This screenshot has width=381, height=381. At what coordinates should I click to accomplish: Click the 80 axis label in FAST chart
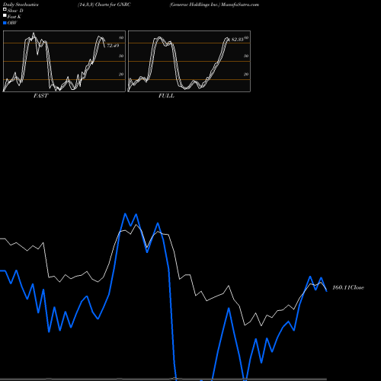[121, 37]
